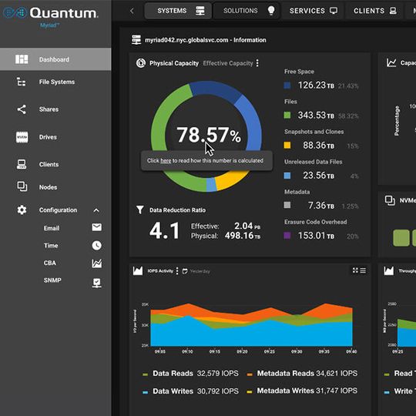Click the Erasure Code Overhead purple swatch

(287, 235)
